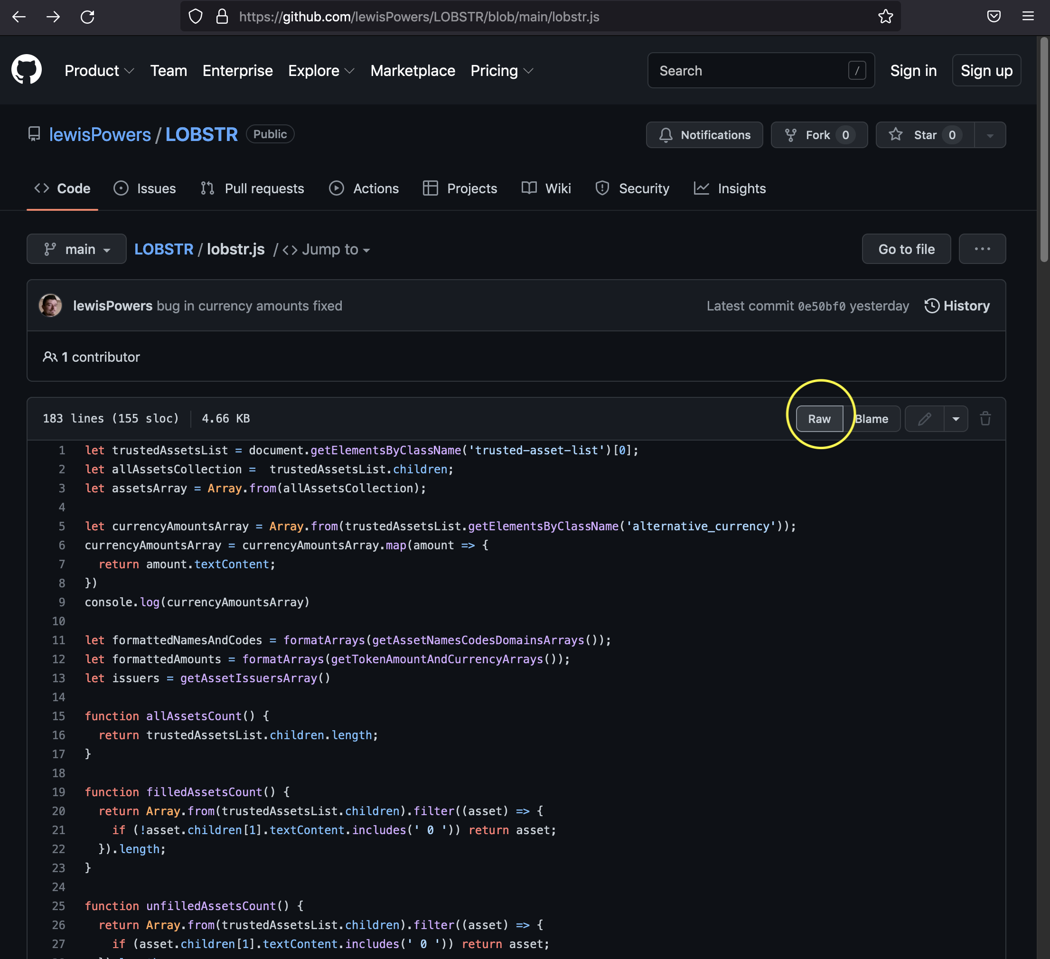Click the pencil edit file icon
This screenshot has width=1050, height=959.
pos(925,419)
